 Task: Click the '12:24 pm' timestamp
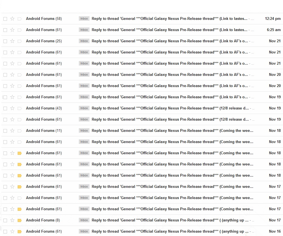[273, 18]
